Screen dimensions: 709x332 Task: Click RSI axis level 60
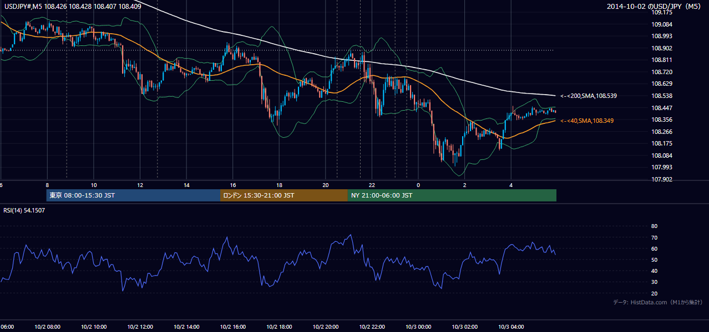pyautogui.click(x=654, y=248)
